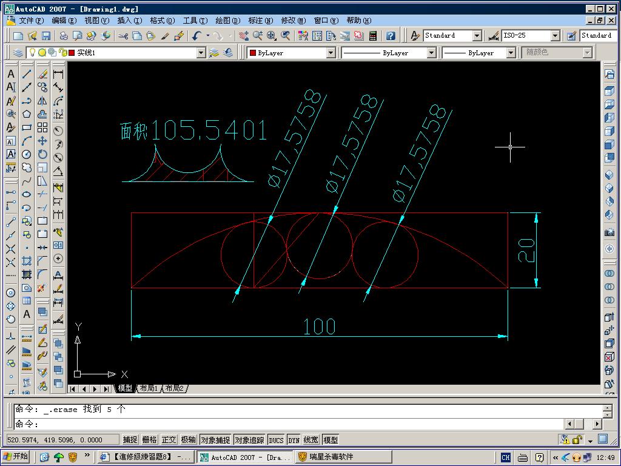
Task: Select the Array modify tool
Action: (x=42, y=127)
